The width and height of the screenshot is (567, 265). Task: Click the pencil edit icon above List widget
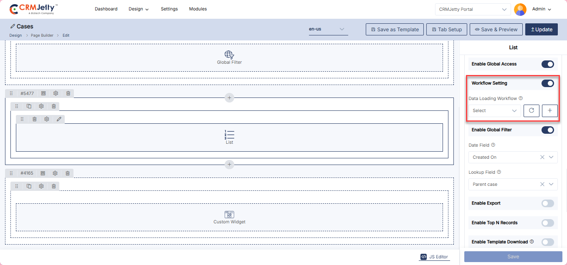click(59, 119)
